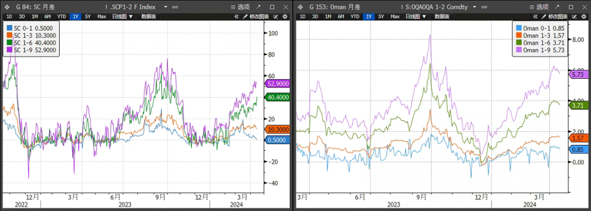
Task: Select the 5Y range on the Oman chart
Action: click(x=381, y=16)
